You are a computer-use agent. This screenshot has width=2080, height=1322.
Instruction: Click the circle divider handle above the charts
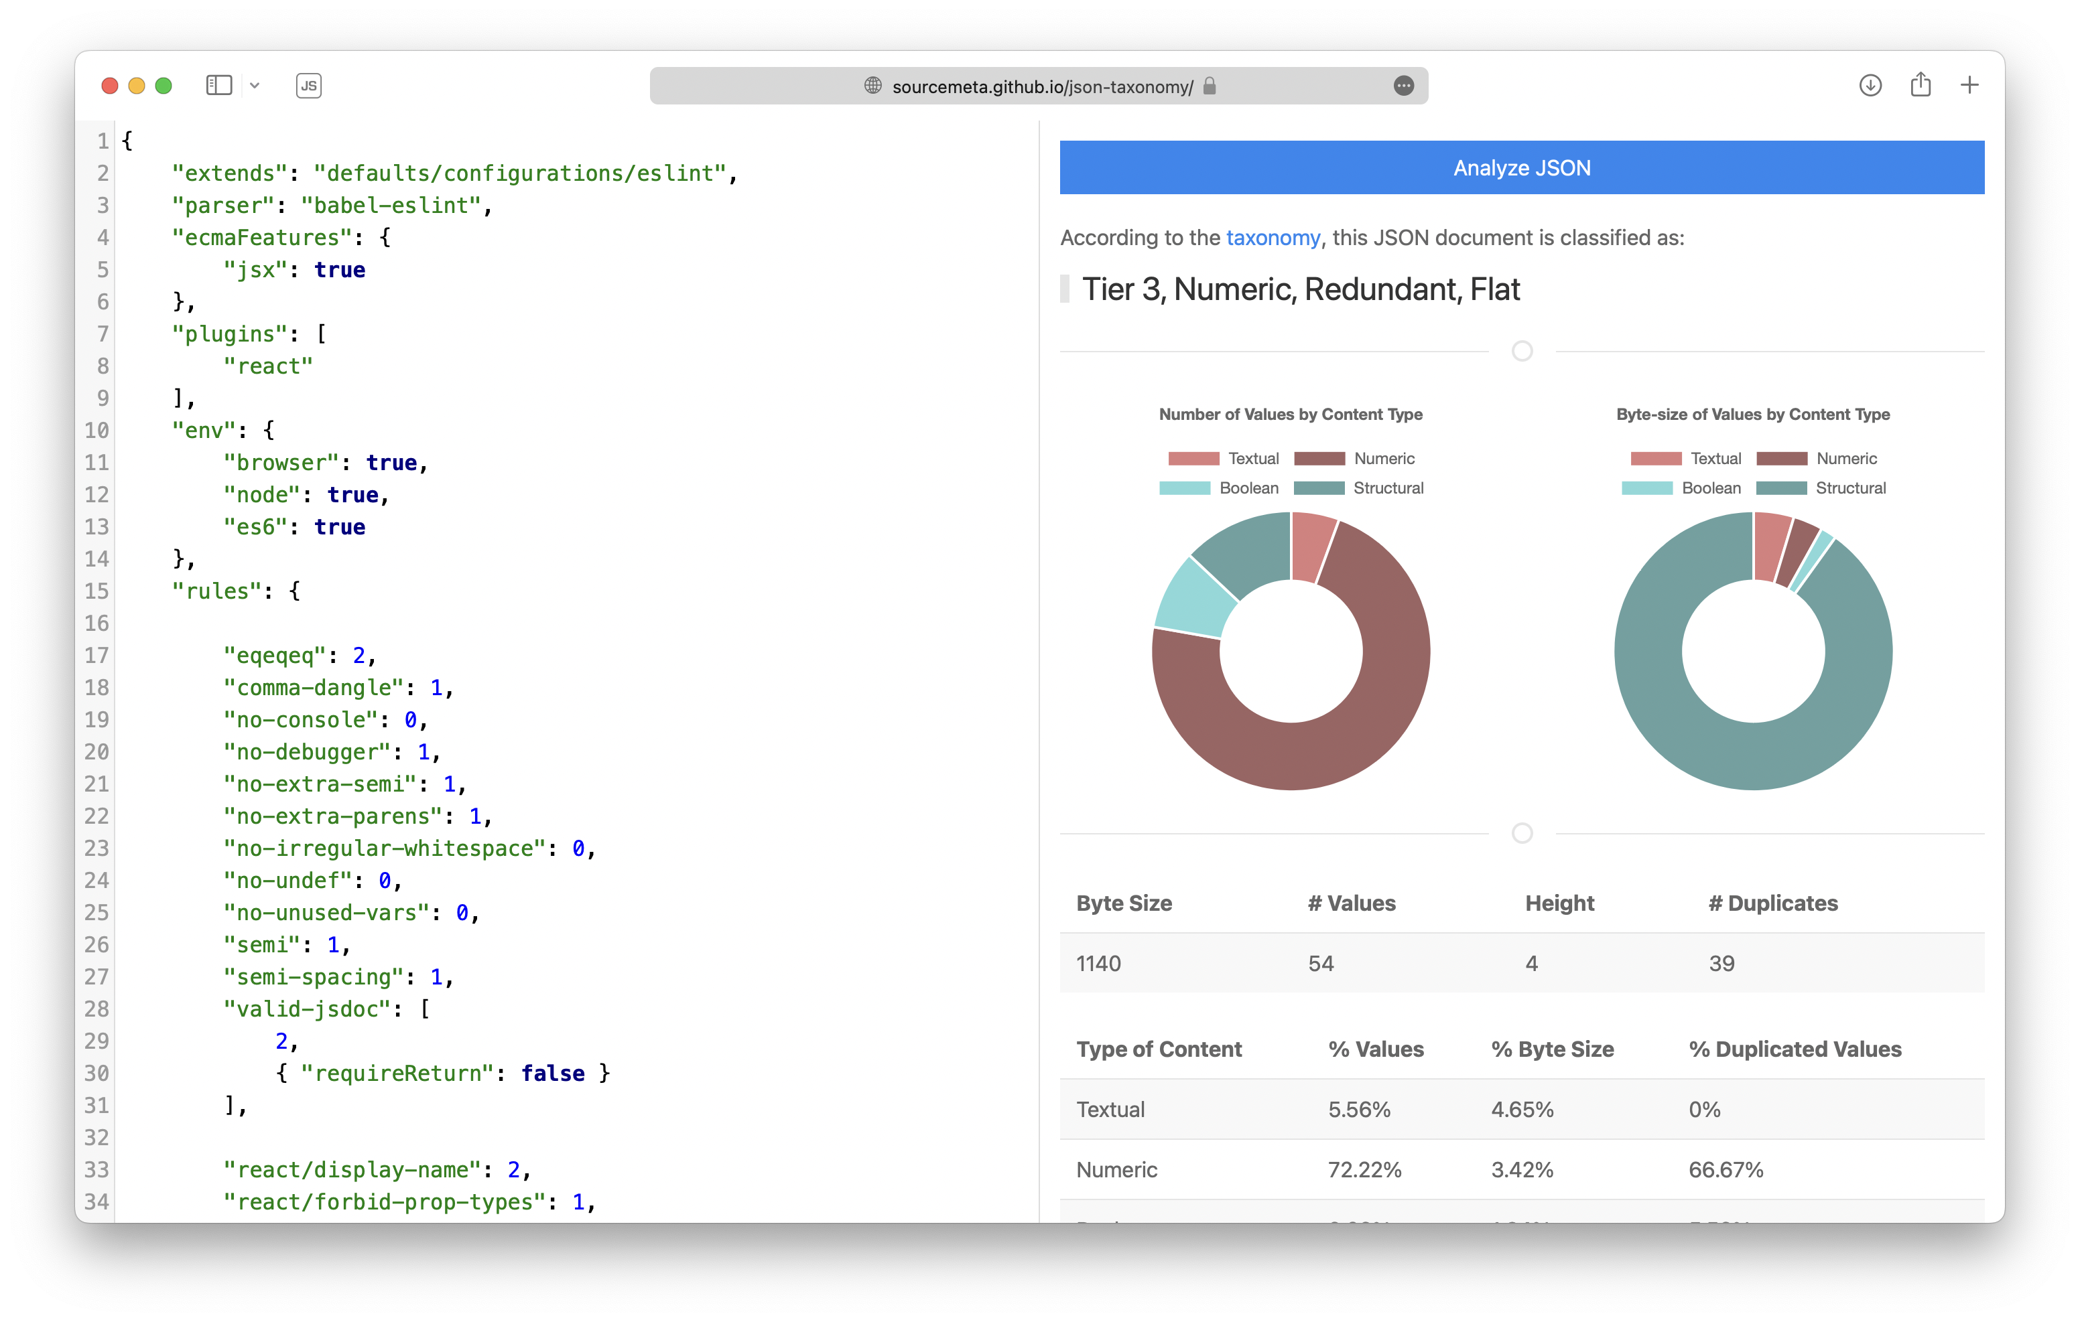tap(1522, 352)
